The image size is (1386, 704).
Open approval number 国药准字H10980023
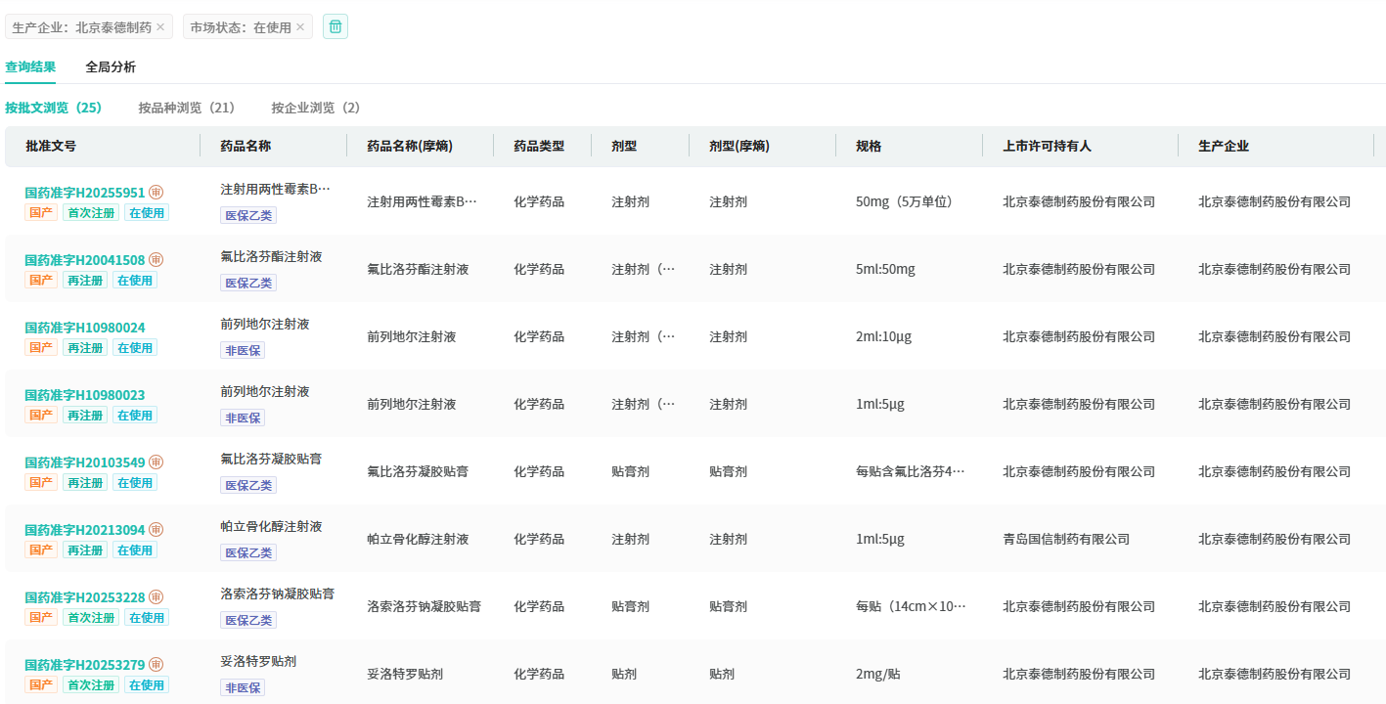tap(85, 395)
